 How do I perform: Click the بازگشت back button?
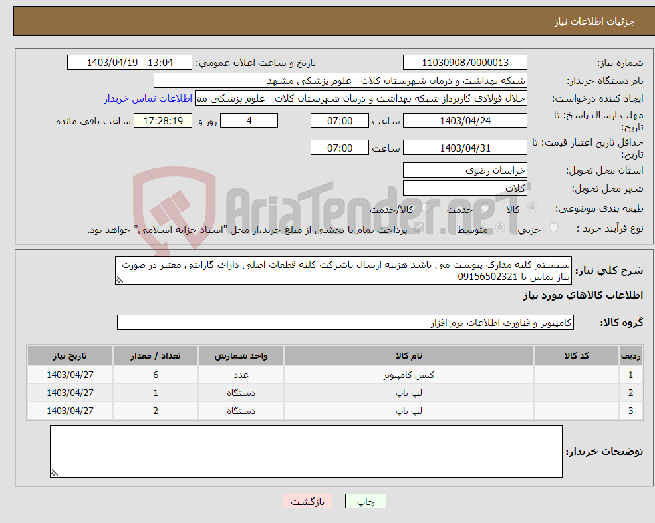point(307,501)
